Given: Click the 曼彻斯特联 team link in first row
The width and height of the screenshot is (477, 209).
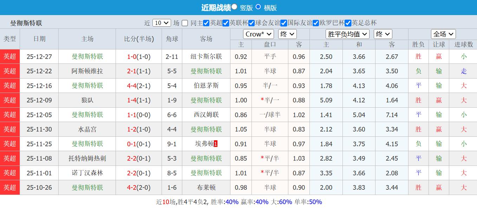Looking at the screenshot, I should click(x=87, y=56).
